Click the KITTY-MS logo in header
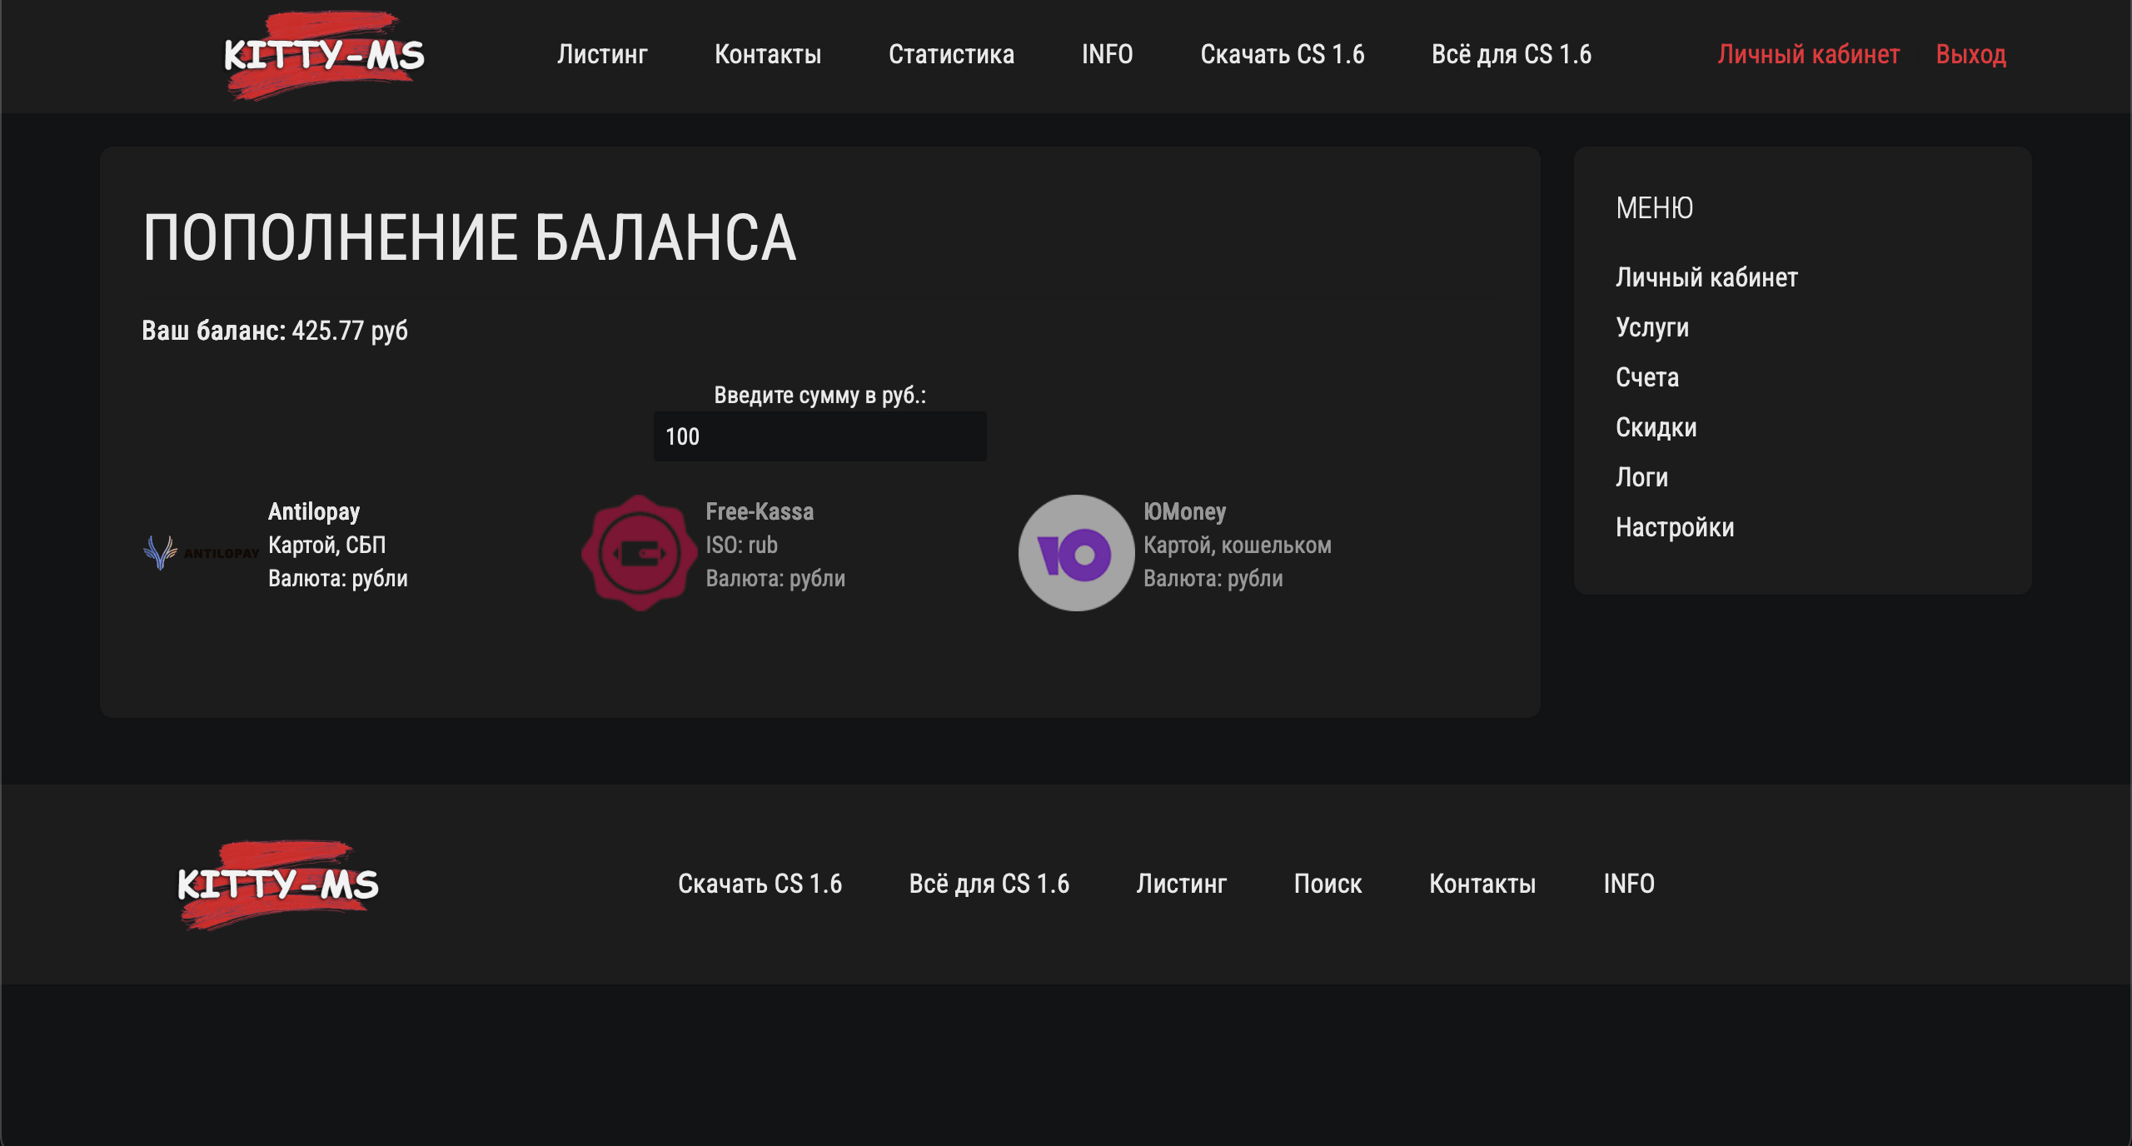 324,55
